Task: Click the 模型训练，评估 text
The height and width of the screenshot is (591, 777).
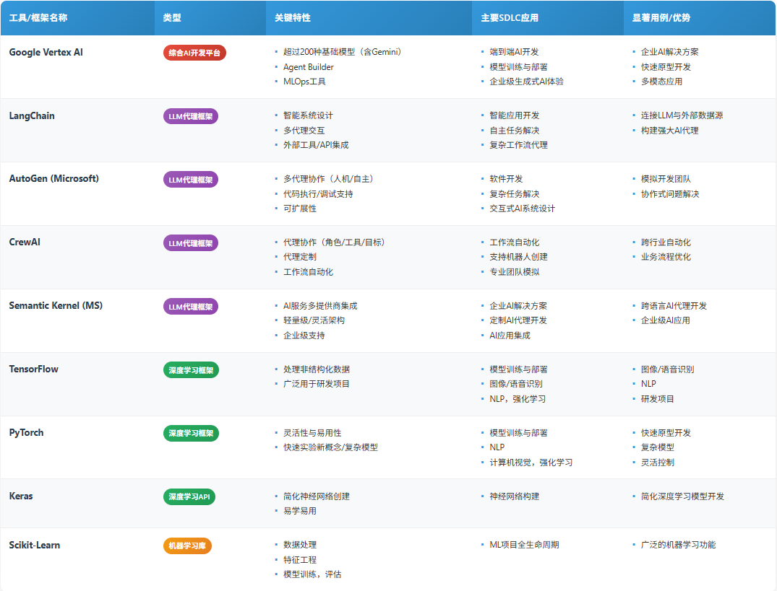Action: [x=312, y=574]
